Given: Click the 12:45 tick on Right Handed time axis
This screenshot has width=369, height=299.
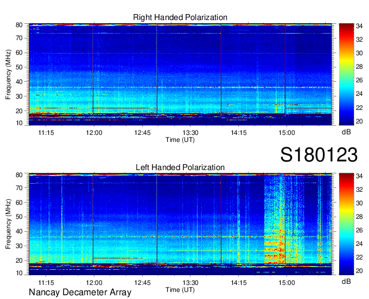Looking at the screenshot, I should [x=142, y=133].
